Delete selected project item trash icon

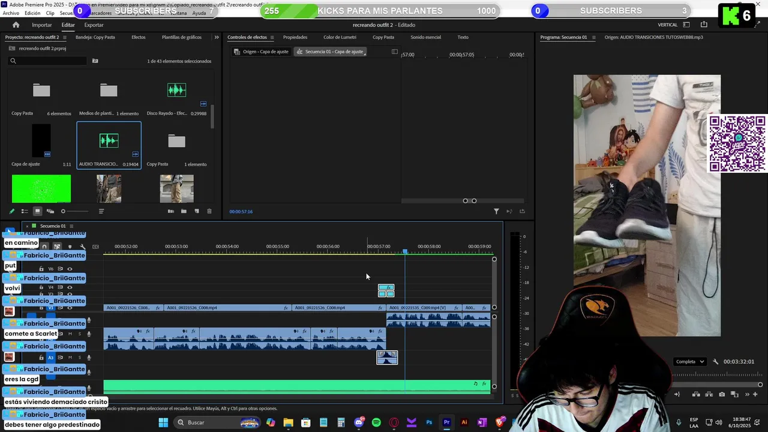tap(209, 211)
